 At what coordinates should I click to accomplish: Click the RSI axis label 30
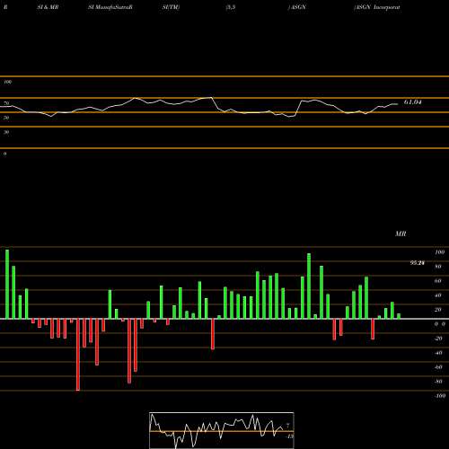[x=6, y=132]
